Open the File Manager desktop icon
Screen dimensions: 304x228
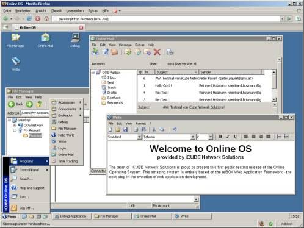[x=15, y=40]
